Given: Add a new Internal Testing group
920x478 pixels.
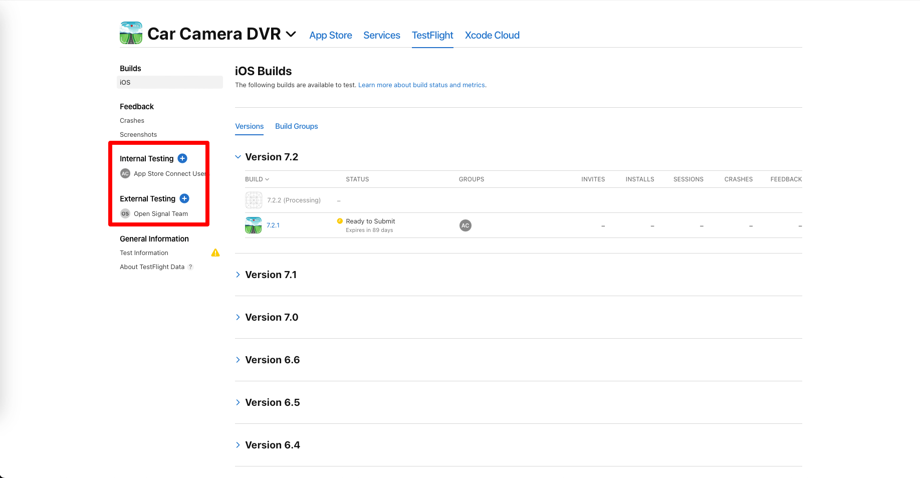Looking at the screenshot, I should [x=182, y=158].
